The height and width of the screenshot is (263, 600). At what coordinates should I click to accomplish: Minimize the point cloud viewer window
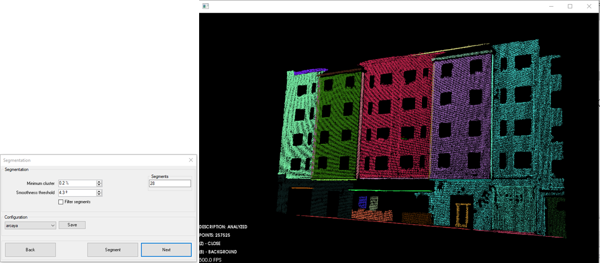551,6
